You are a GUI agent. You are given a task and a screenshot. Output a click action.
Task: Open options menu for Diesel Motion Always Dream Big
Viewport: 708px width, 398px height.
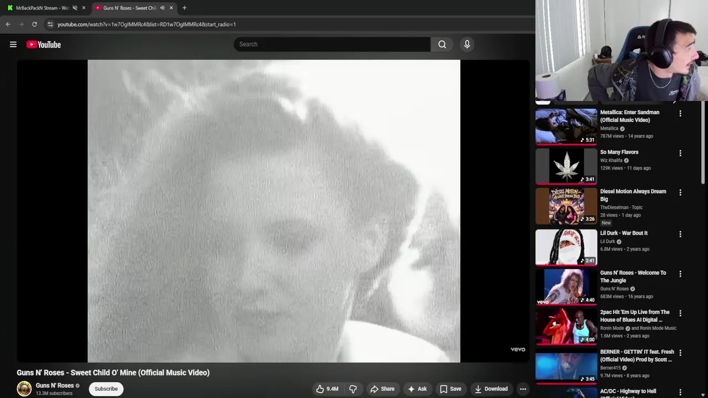point(680,192)
